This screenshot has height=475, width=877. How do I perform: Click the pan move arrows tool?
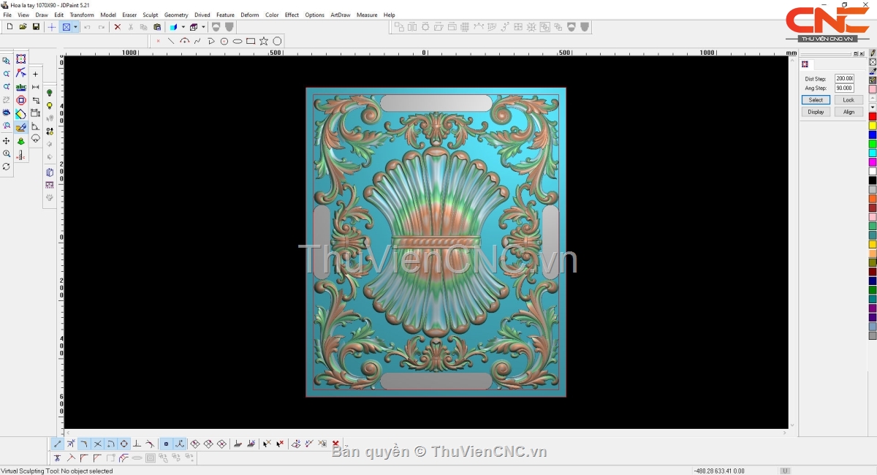pos(7,140)
